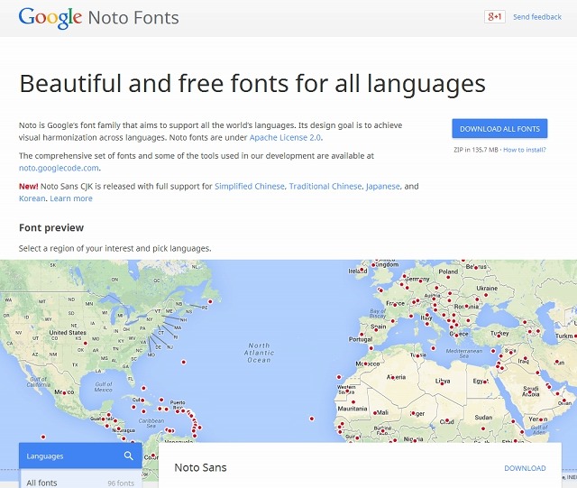Open the languages search magnifier icon
Screen dimensions: 577x488
click(x=129, y=456)
